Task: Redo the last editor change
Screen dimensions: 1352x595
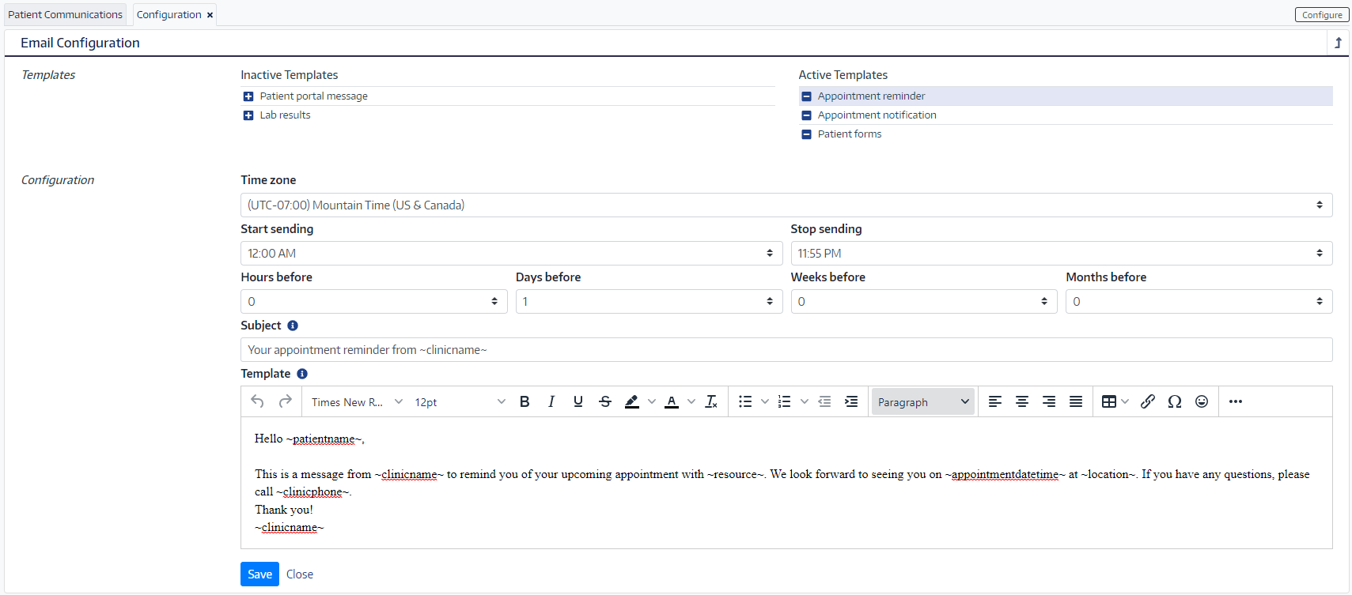Action: pyautogui.click(x=286, y=401)
